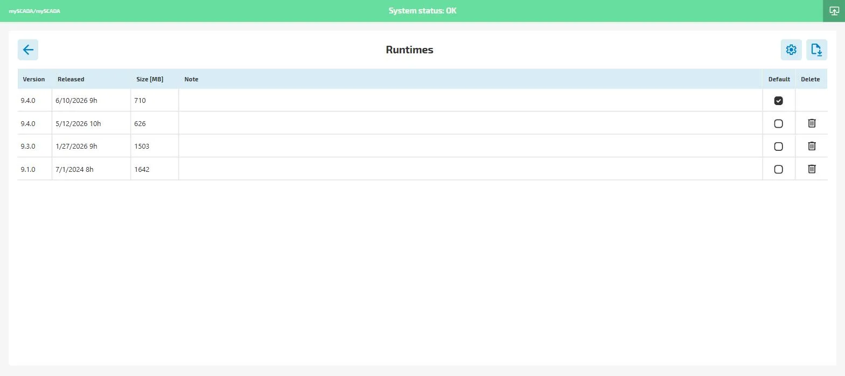Click size value 1642

142,169
